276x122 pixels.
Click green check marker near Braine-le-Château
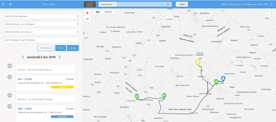point(164,96)
